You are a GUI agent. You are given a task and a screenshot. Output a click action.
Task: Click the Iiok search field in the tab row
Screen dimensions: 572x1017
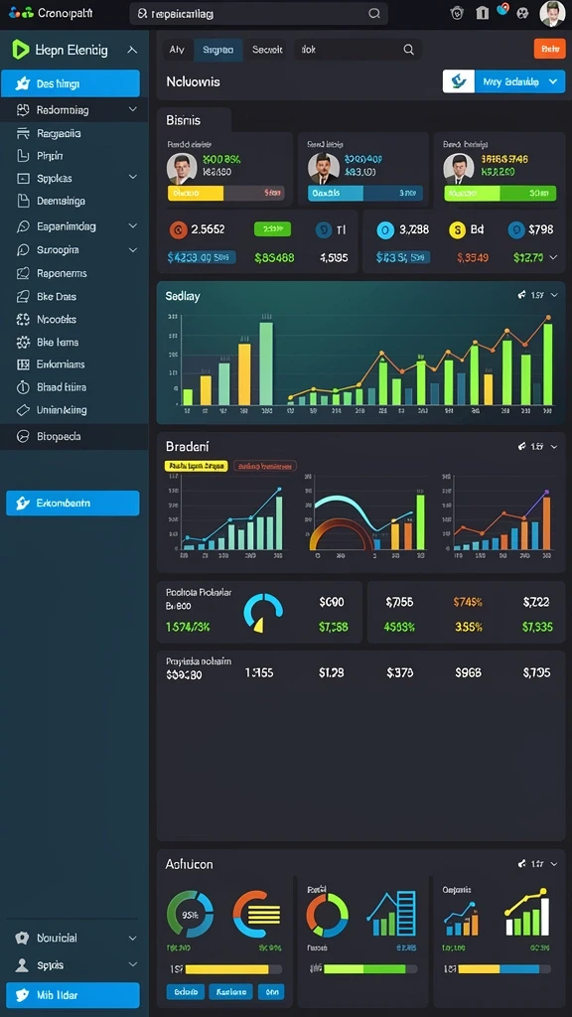pyautogui.click(x=357, y=50)
